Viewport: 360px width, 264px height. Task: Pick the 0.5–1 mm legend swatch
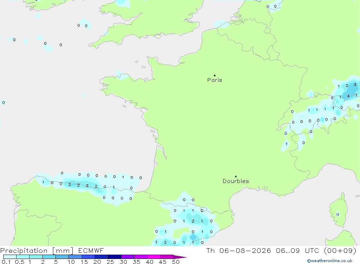pos(23,257)
